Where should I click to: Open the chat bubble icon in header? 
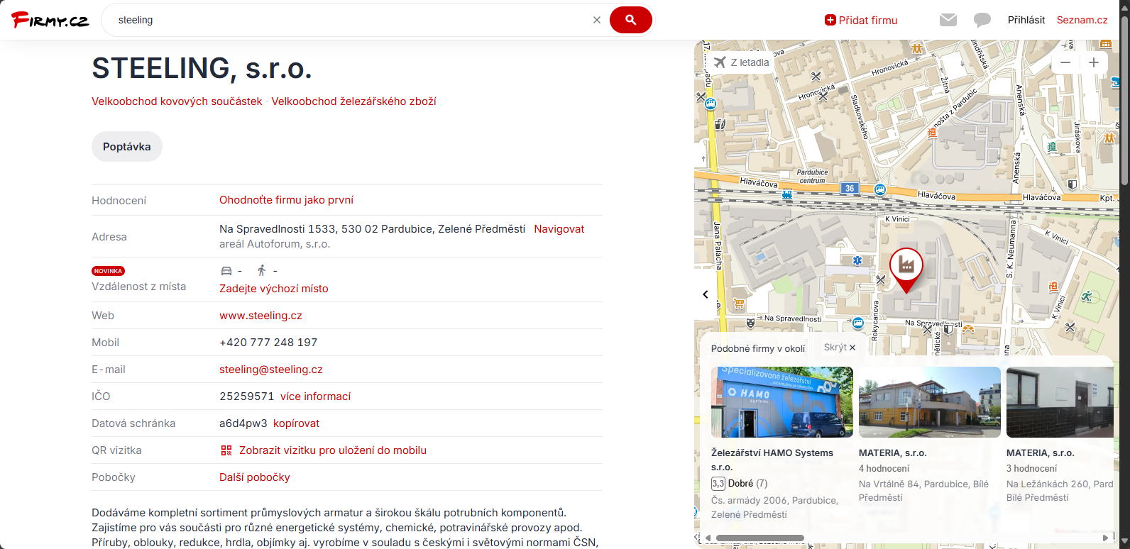[x=982, y=20]
